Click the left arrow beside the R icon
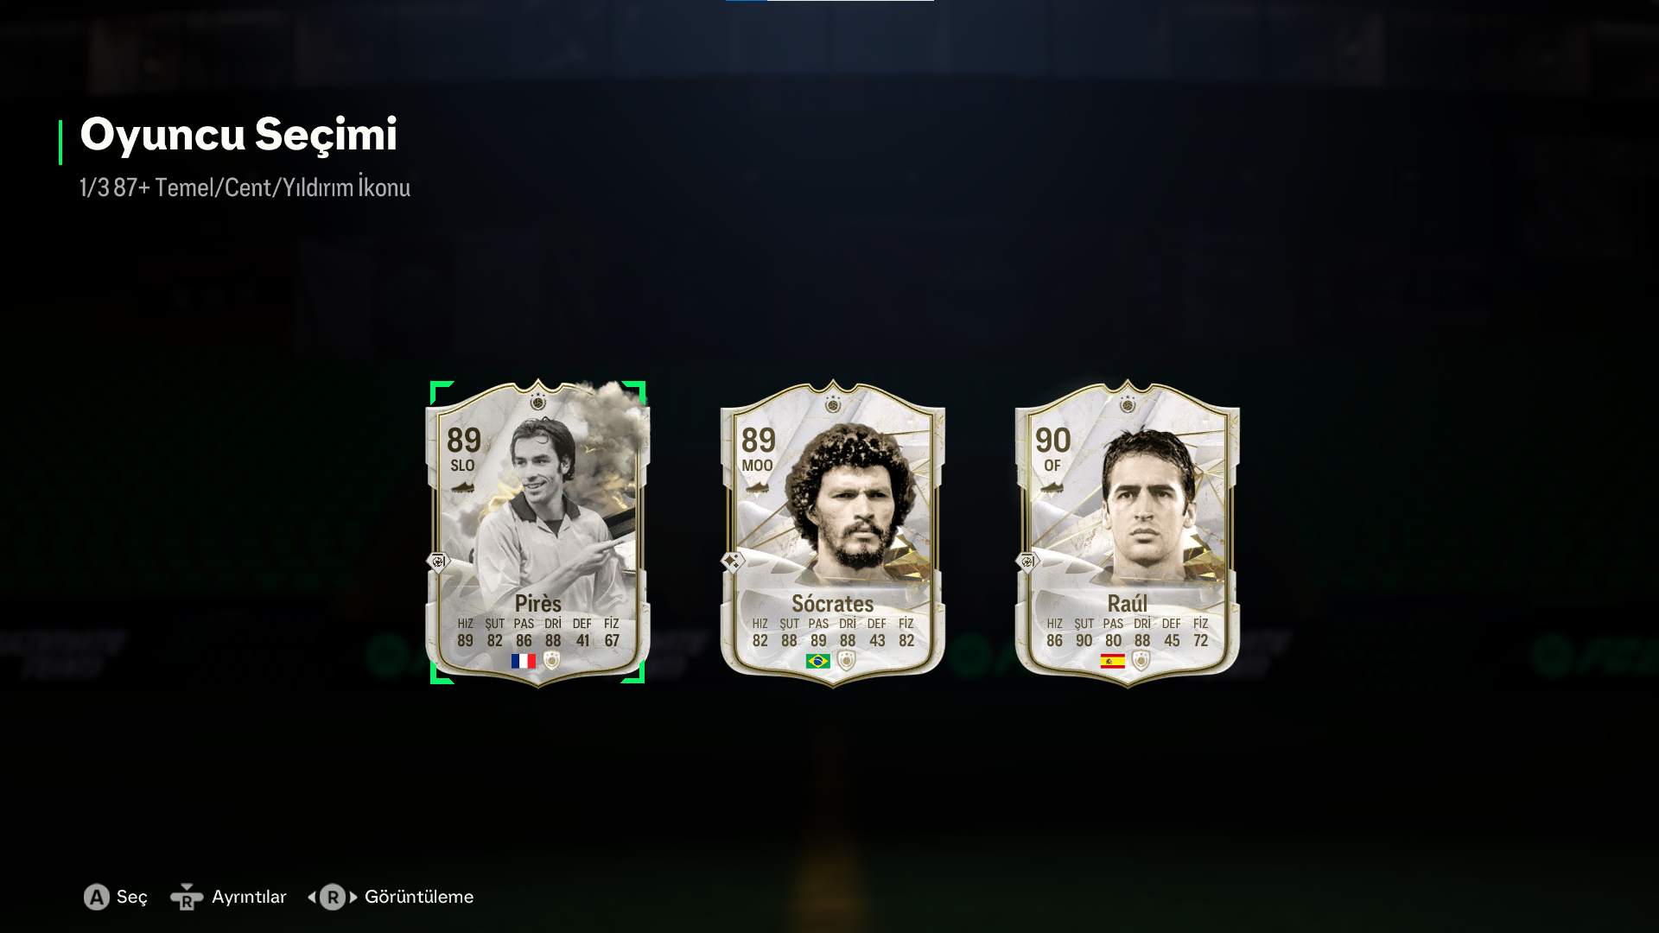This screenshot has width=1659, height=933. coord(312,897)
